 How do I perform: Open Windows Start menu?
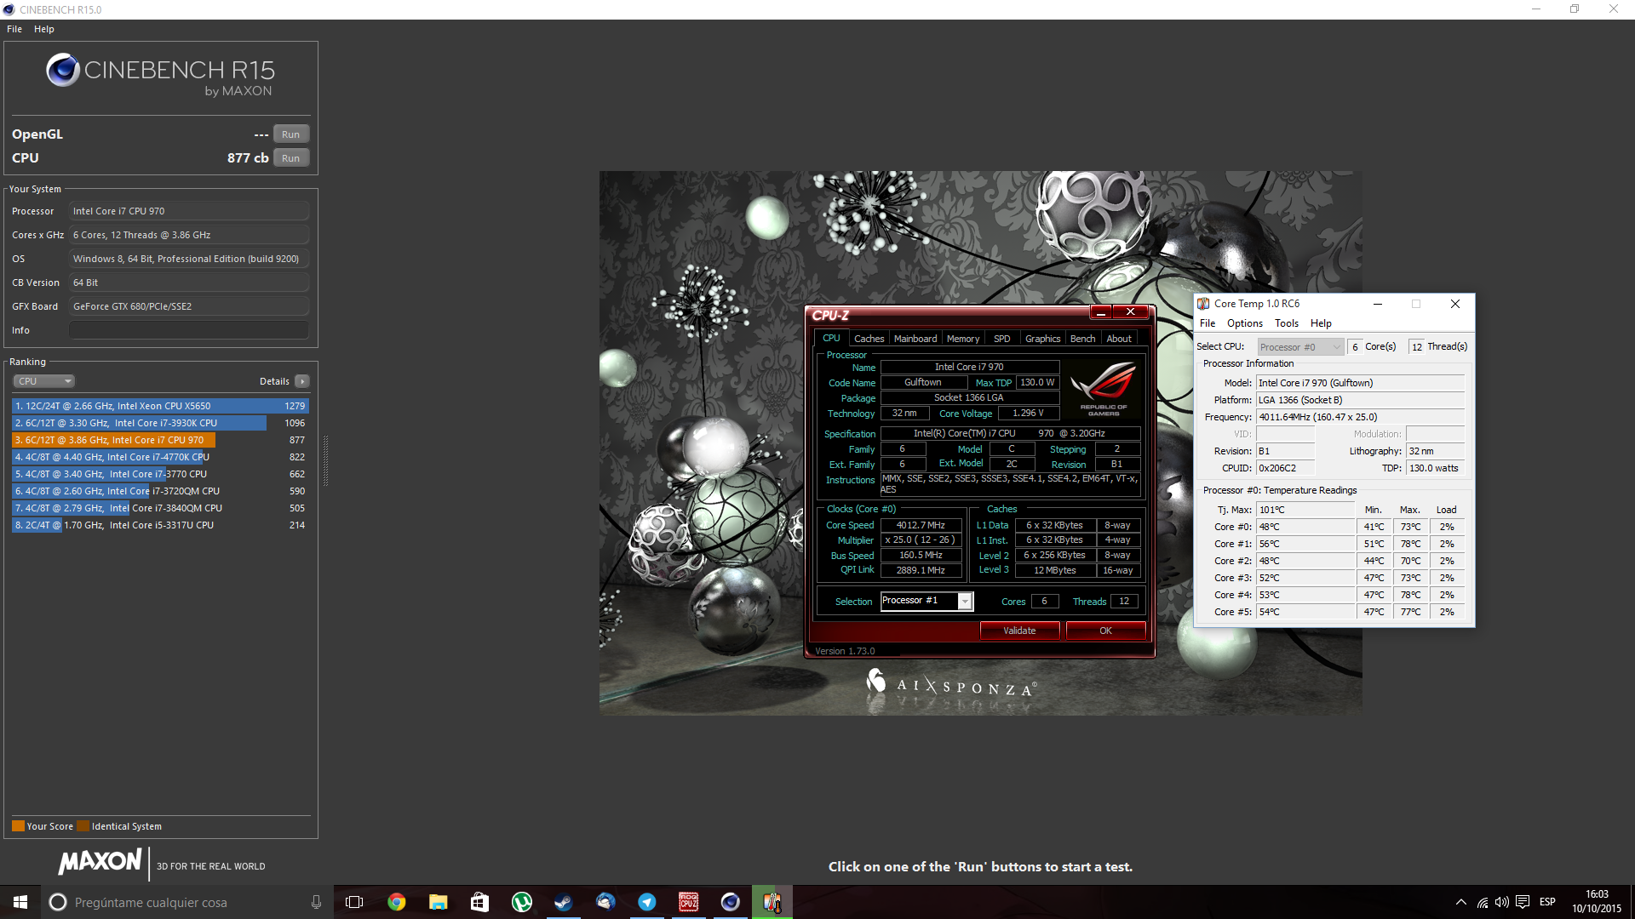(20, 902)
